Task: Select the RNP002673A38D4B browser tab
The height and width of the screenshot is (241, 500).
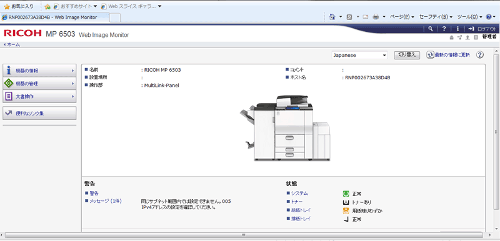Action: (55, 17)
